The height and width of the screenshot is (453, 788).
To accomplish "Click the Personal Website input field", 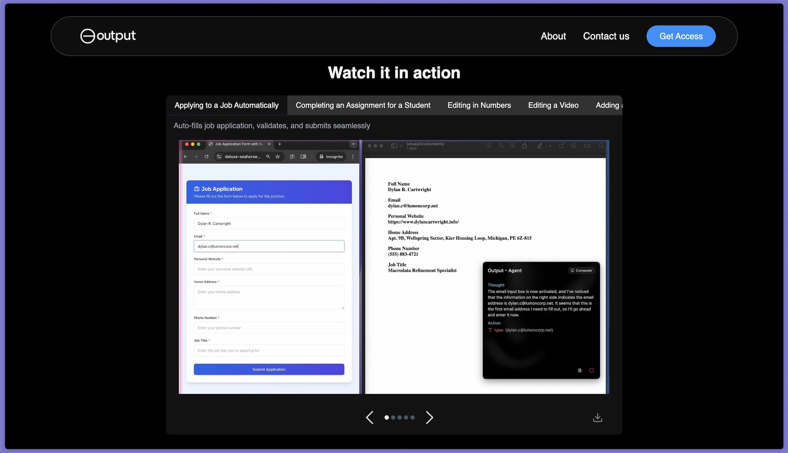I will (x=269, y=269).
